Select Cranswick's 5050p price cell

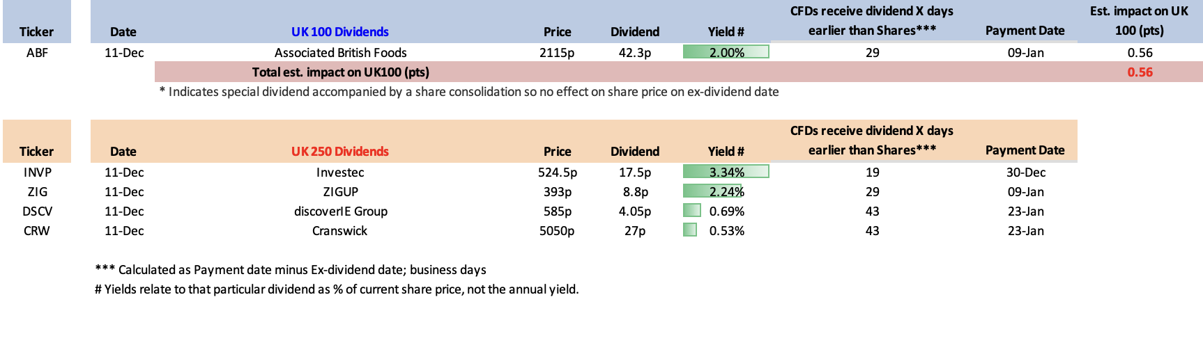tap(556, 231)
